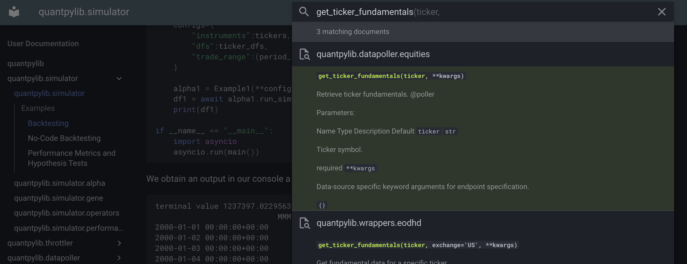Click the '**kwargs' code tag after required
The width and height of the screenshot is (687, 264).
coord(360,168)
